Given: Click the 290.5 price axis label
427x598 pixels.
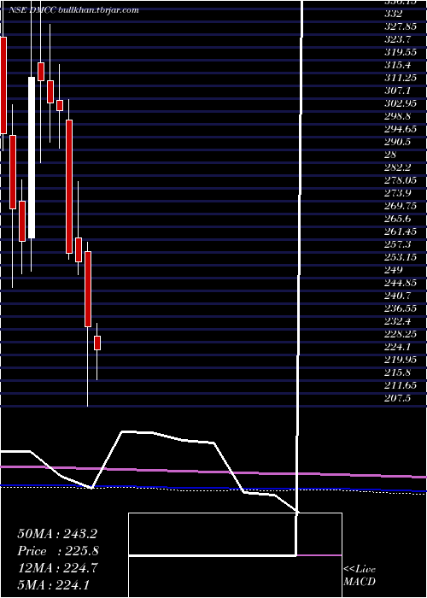Looking at the screenshot, I should pos(397,142).
